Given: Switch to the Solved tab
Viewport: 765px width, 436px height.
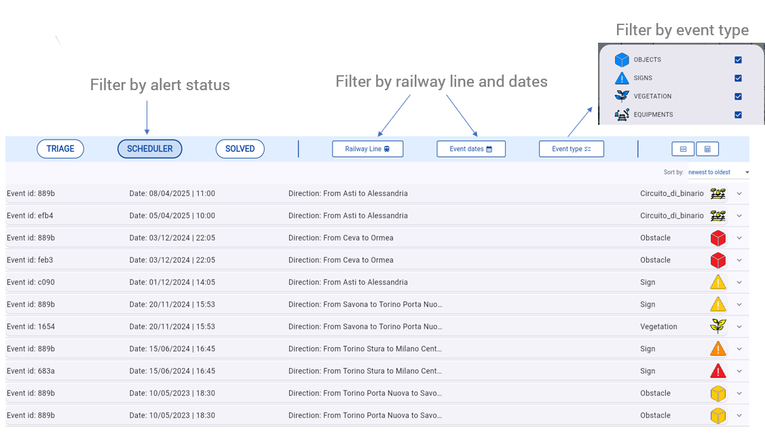Looking at the screenshot, I should [x=240, y=149].
